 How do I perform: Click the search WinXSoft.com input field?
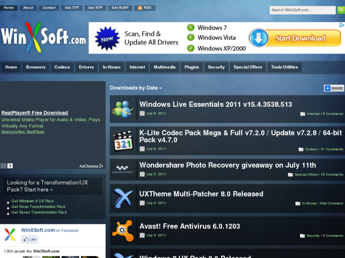[x=303, y=10]
